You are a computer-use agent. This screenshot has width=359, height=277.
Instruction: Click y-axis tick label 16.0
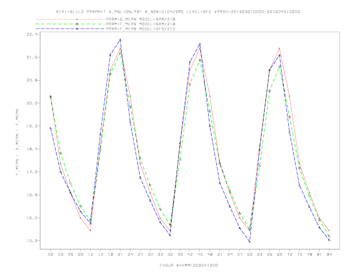coord(31,218)
